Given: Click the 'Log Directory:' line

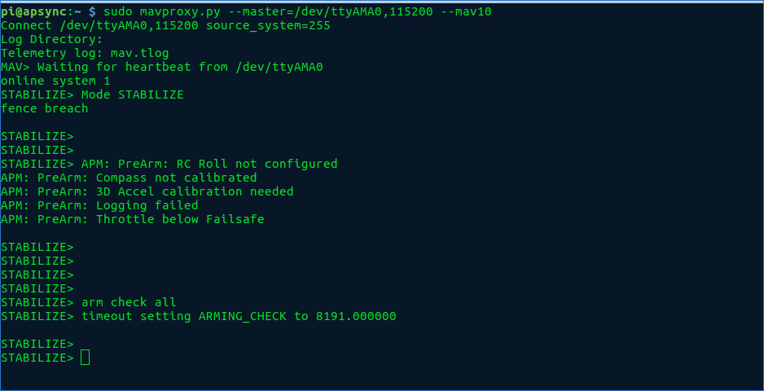Looking at the screenshot, I should click(51, 39).
